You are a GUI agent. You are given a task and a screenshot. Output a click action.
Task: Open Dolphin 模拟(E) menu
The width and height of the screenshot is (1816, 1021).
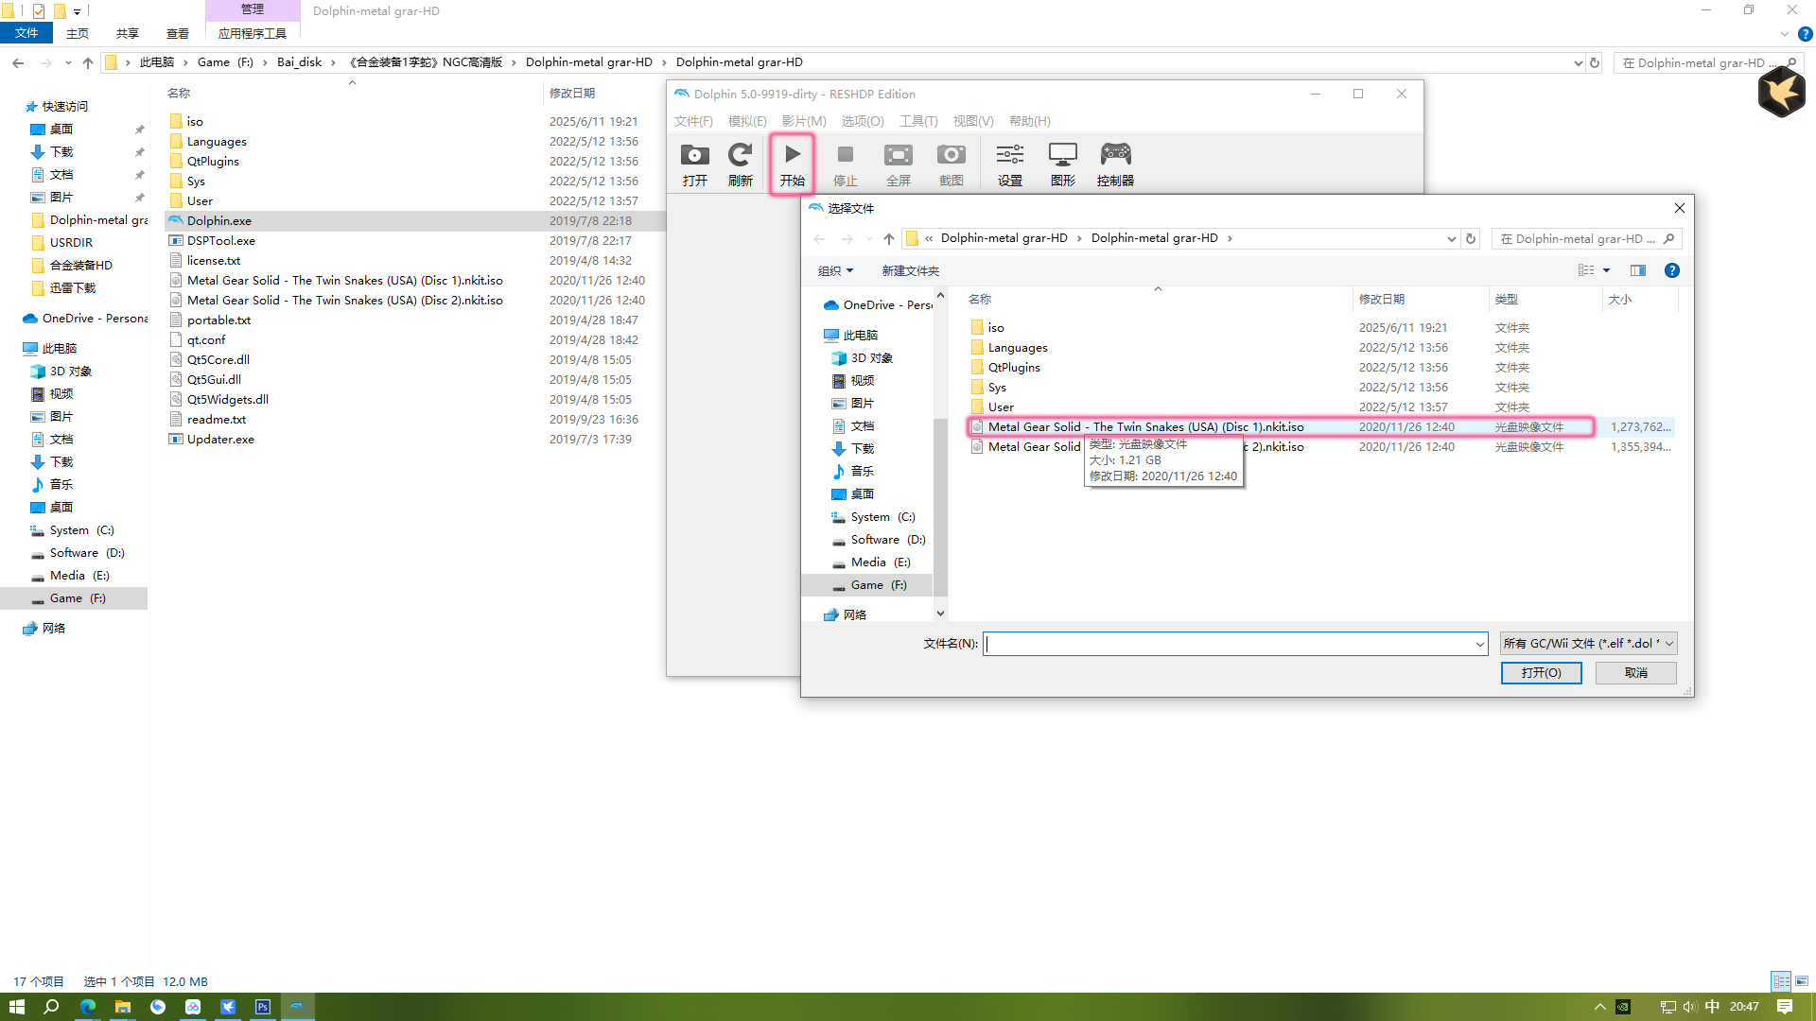click(747, 121)
